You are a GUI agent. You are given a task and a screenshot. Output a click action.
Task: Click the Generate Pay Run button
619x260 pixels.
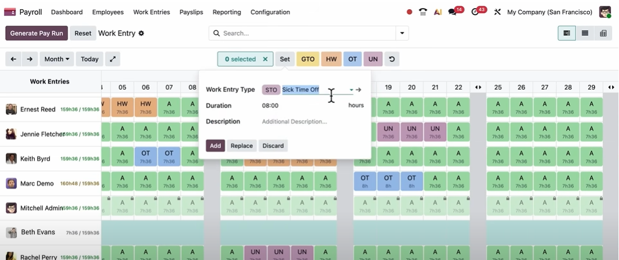pyautogui.click(x=37, y=33)
